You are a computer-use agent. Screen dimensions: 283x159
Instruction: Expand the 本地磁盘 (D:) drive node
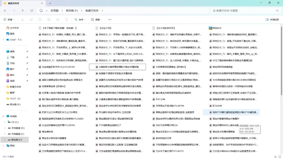point(5,128)
